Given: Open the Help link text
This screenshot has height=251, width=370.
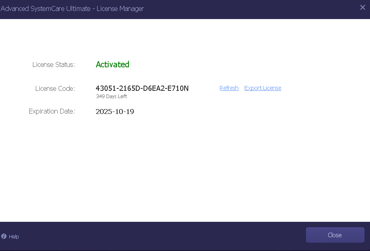Looking at the screenshot, I should pyautogui.click(x=14, y=237).
